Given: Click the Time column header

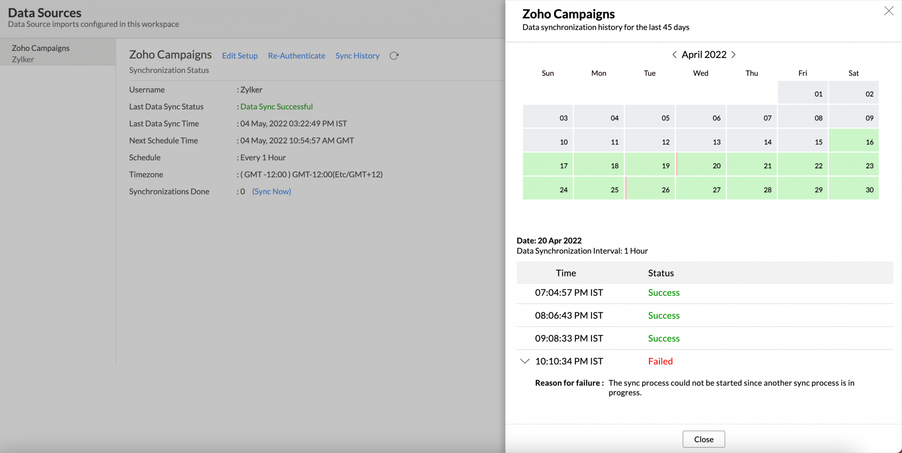Looking at the screenshot, I should [x=566, y=273].
